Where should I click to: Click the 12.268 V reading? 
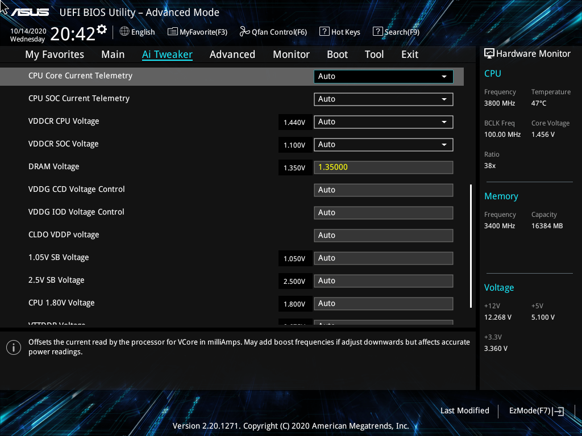(x=498, y=317)
